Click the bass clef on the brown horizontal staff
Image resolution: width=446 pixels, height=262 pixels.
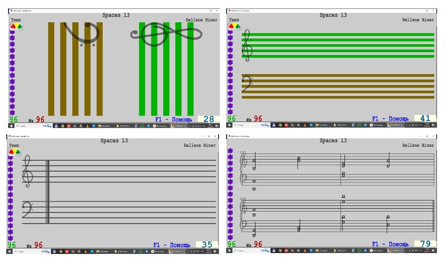click(x=247, y=83)
